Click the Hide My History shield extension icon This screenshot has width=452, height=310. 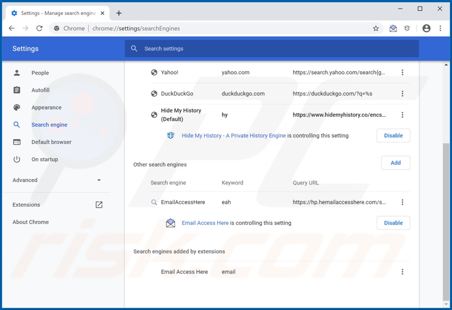pos(407,28)
